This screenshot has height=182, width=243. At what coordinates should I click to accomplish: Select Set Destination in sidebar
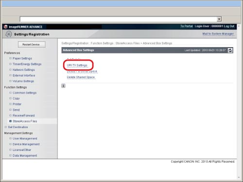(x=18, y=127)
